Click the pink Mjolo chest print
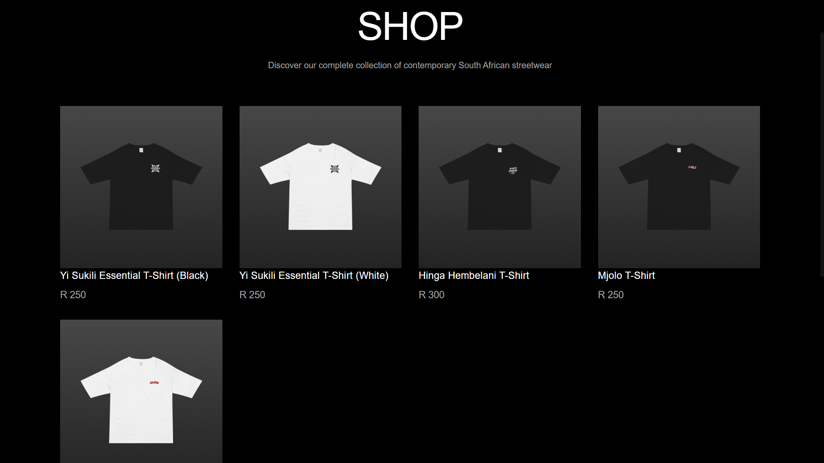Image resolution: width=824 pixels, height=463 pixels. pyautogui.click(x=692, y=167)
